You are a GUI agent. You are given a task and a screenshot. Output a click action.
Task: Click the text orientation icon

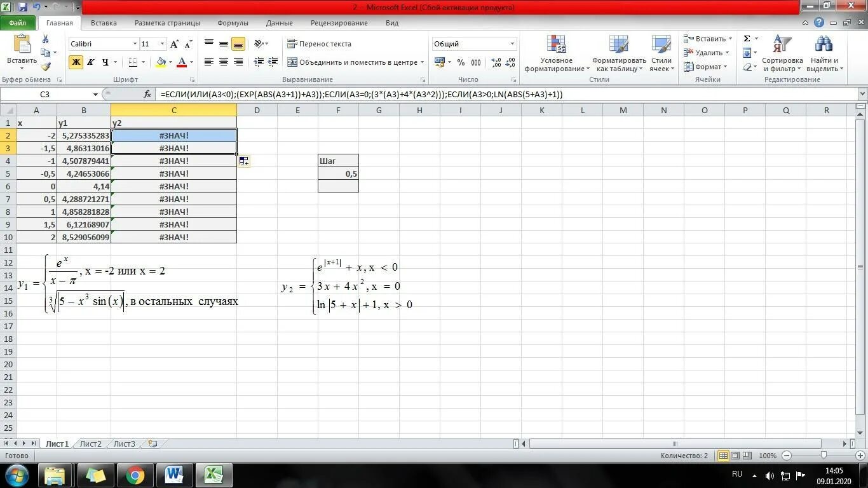tap(259, 44)
